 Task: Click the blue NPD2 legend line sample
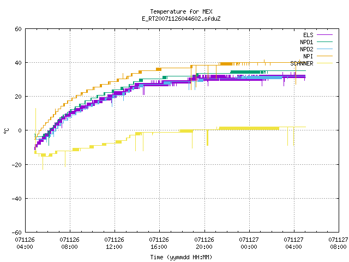(x=325, y=49)
